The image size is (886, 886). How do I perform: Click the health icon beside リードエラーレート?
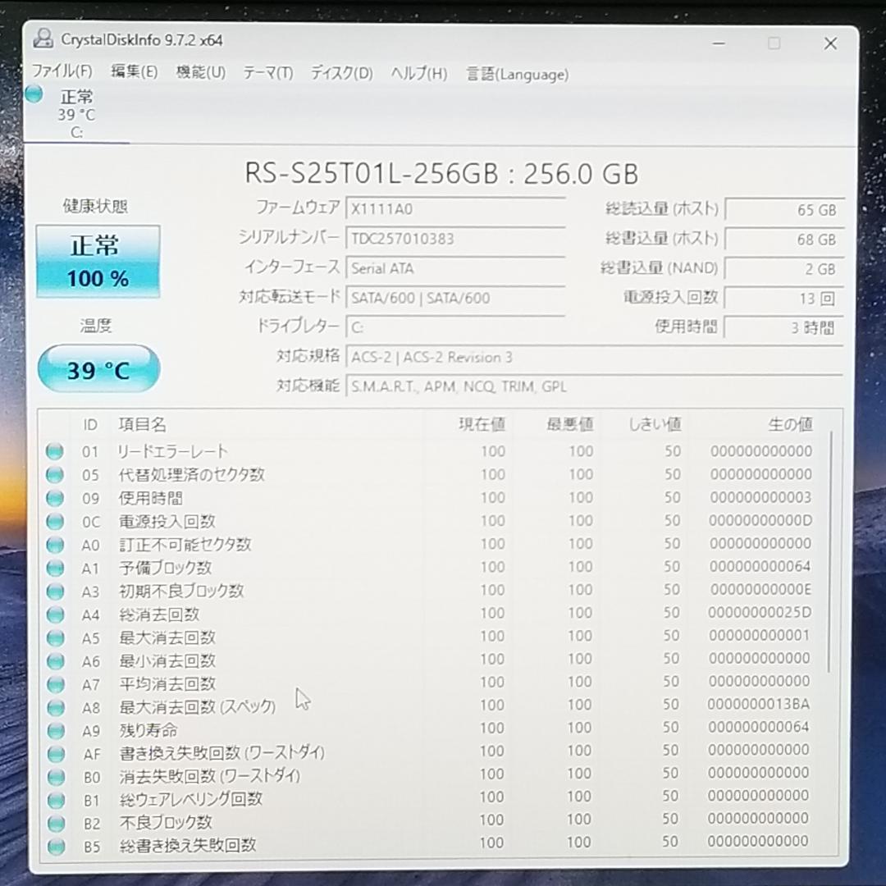[54, 450]
